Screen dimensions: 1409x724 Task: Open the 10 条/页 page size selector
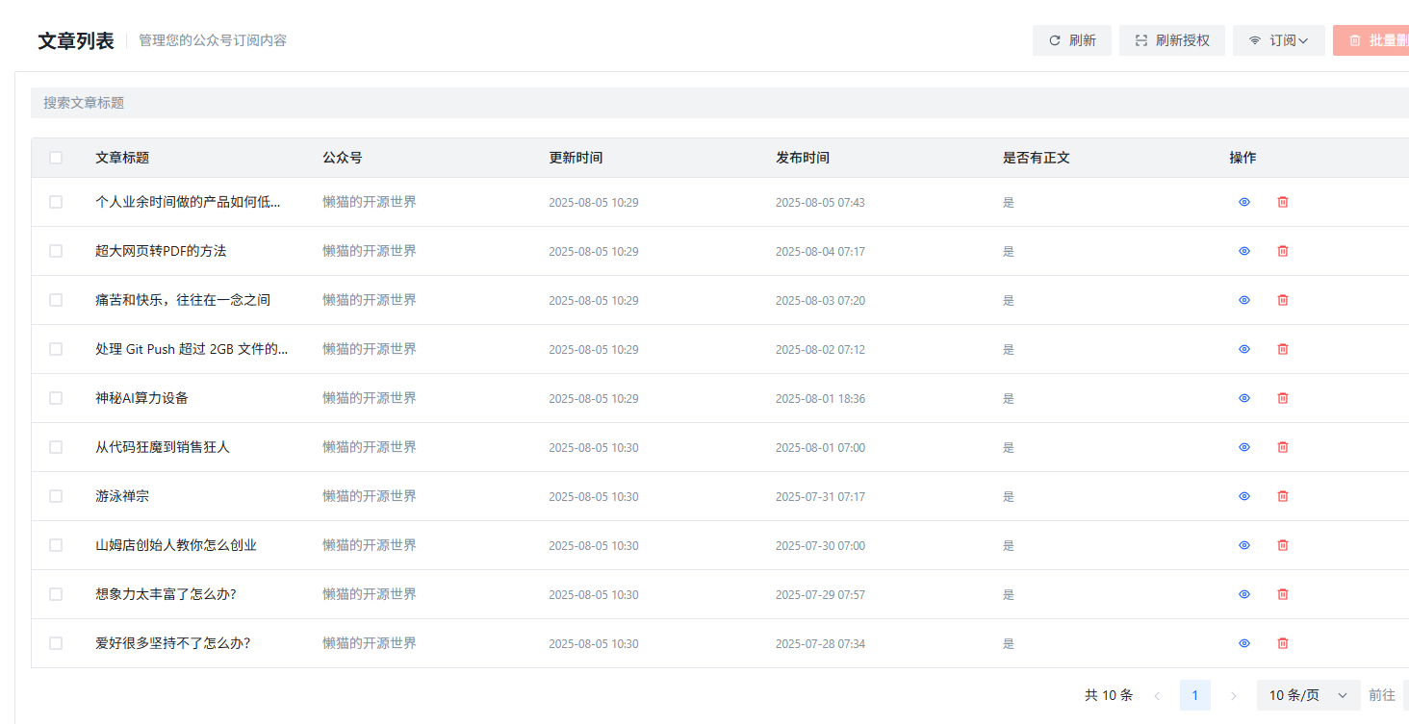tap(1308, 695)
